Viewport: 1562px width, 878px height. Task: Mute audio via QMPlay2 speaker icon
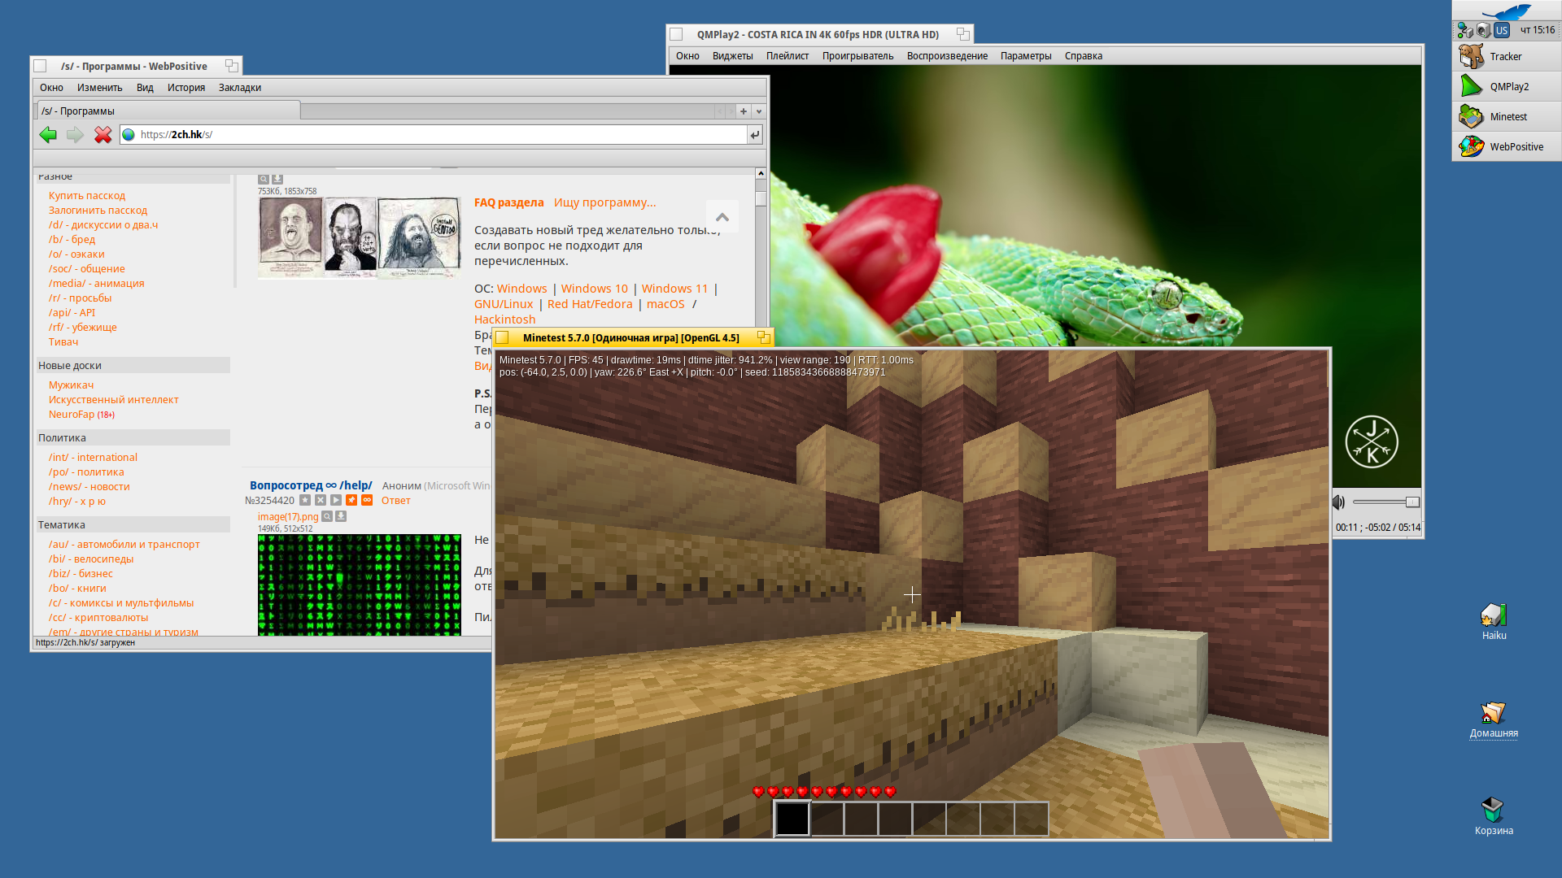pos(1339,502)
